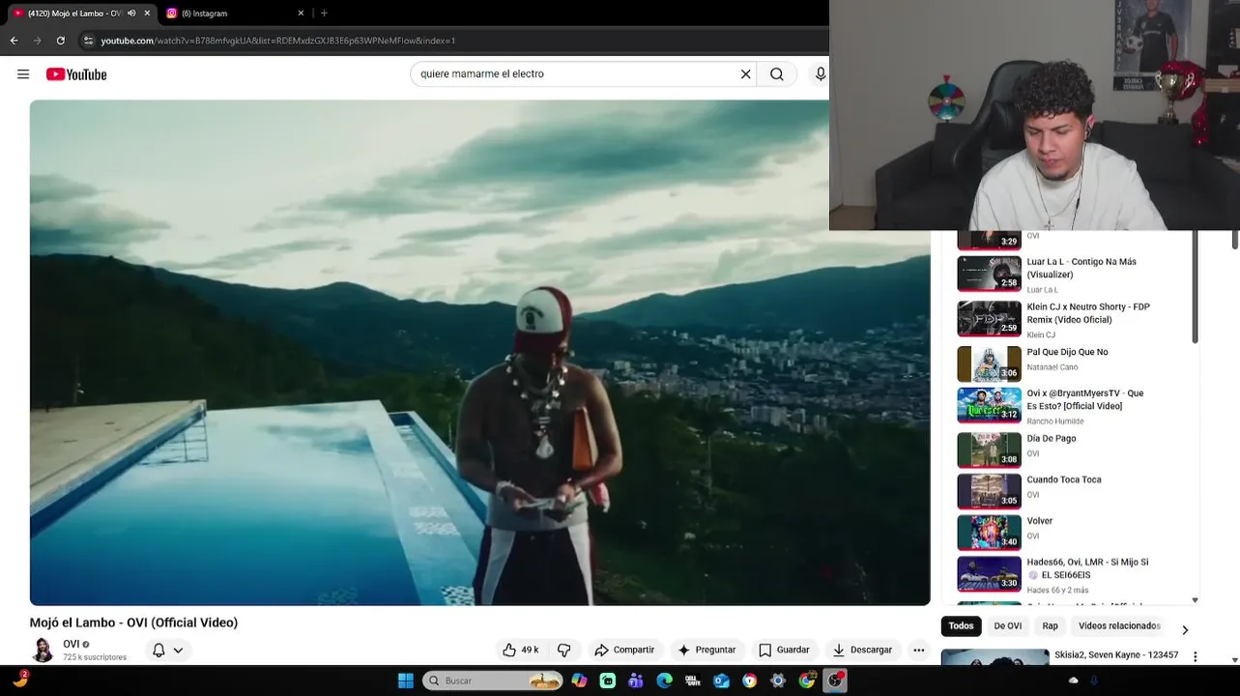Open video title Mojó el Lambo text

point(133,623)
